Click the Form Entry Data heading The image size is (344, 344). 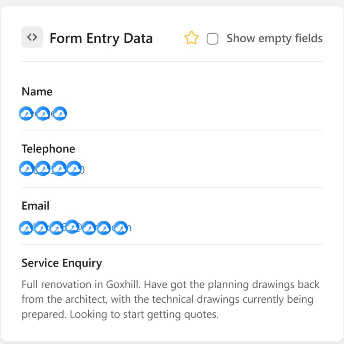click(x=101, y=38)
